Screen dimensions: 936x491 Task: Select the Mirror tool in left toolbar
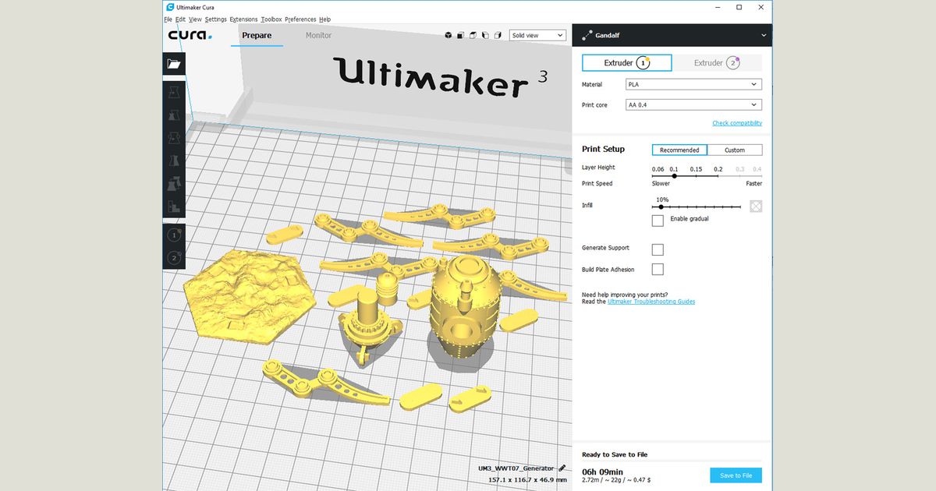(174, 162)
